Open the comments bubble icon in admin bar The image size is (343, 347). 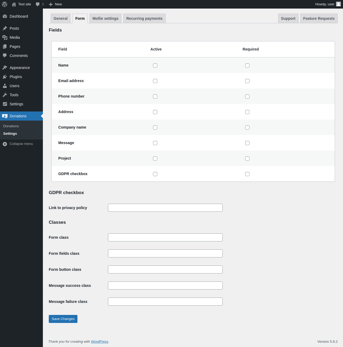tap(38, 4)
